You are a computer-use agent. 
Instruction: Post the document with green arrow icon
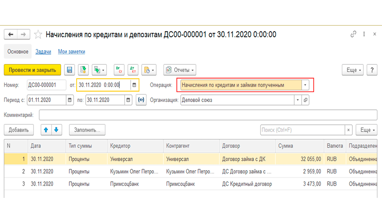click(83, 70)
